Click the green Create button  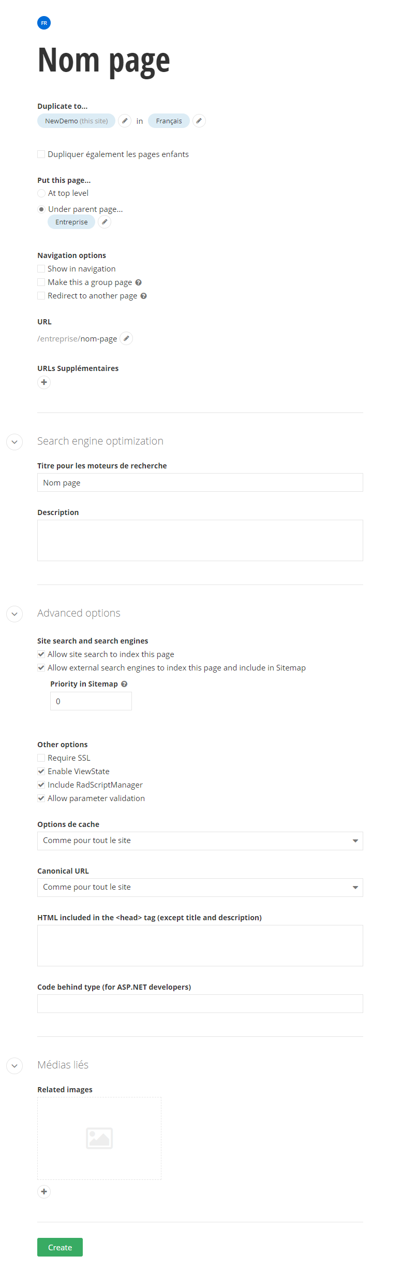click(x=60, y=1247)
